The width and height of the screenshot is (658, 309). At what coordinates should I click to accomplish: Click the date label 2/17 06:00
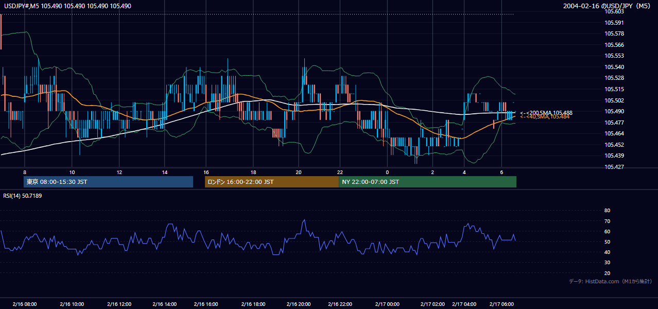point(501,304)
